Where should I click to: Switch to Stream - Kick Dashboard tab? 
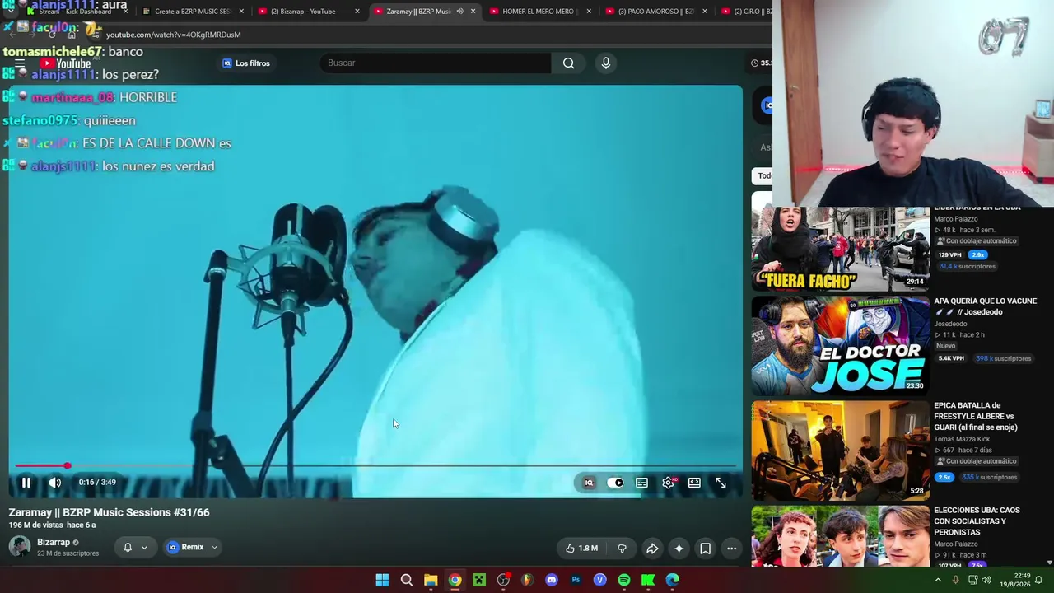click(74, 12)
